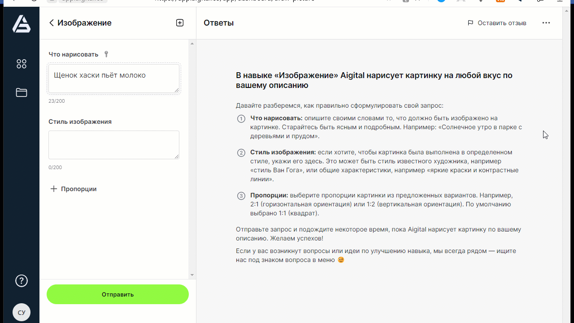Click the down arrow of the panel scrollbar
The height and width of the screenshot is (323, 574).
coord(192,274)
